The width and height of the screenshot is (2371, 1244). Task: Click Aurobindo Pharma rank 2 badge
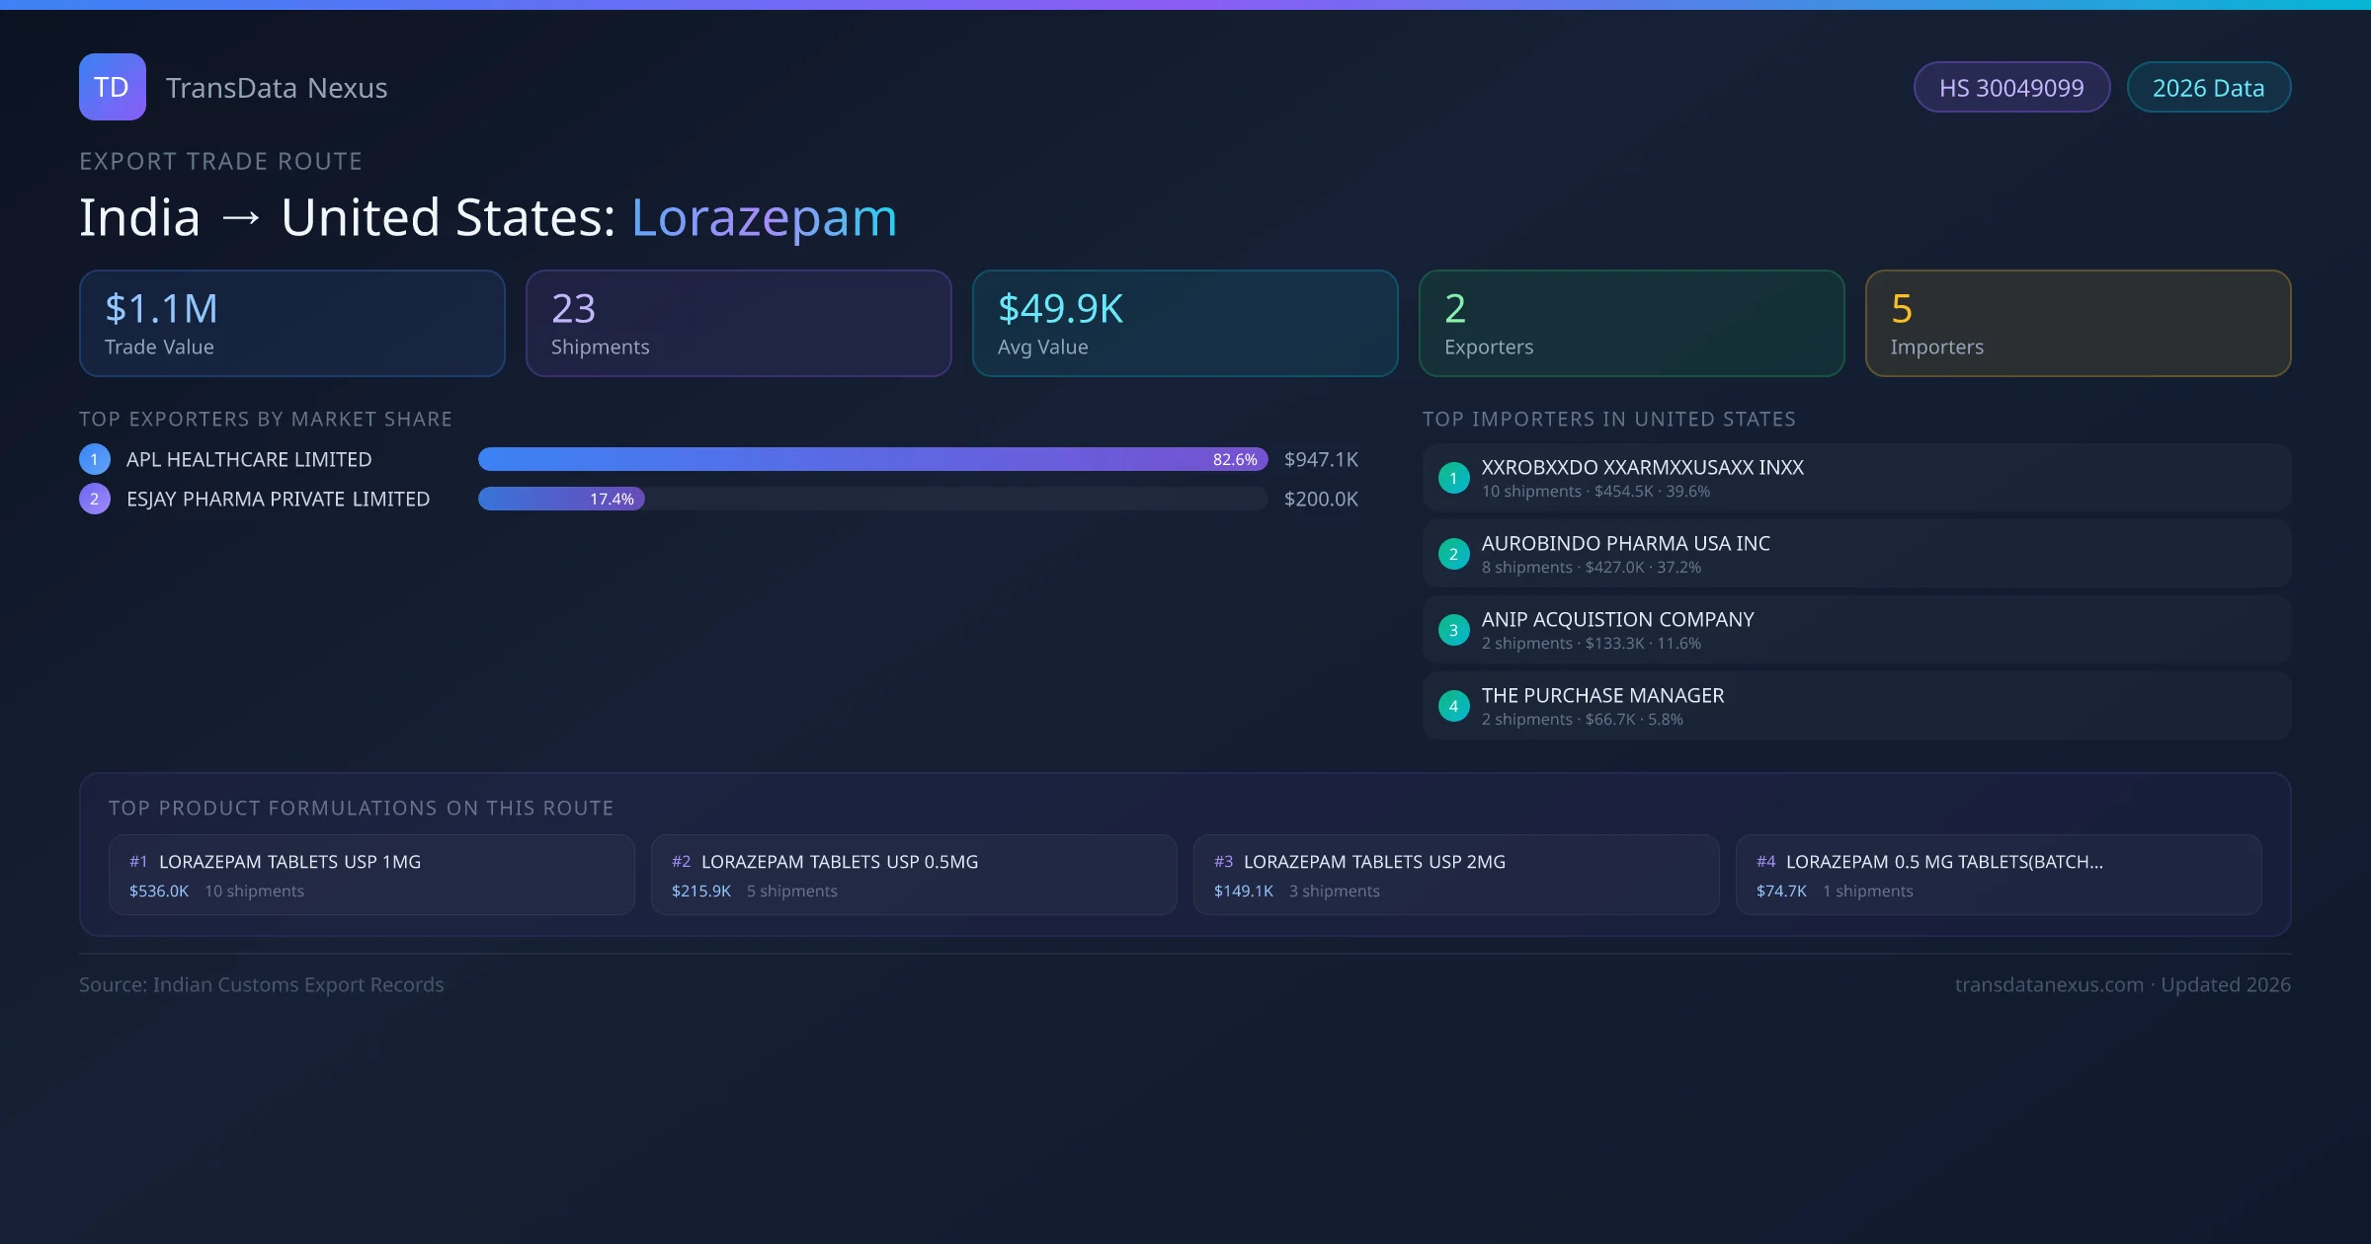pos(1453,554)
